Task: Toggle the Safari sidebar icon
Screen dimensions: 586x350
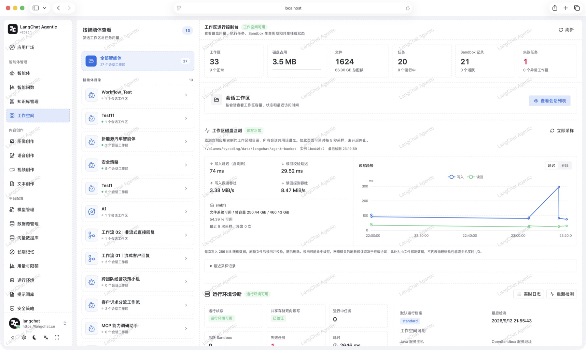Action: coord(36,8)
